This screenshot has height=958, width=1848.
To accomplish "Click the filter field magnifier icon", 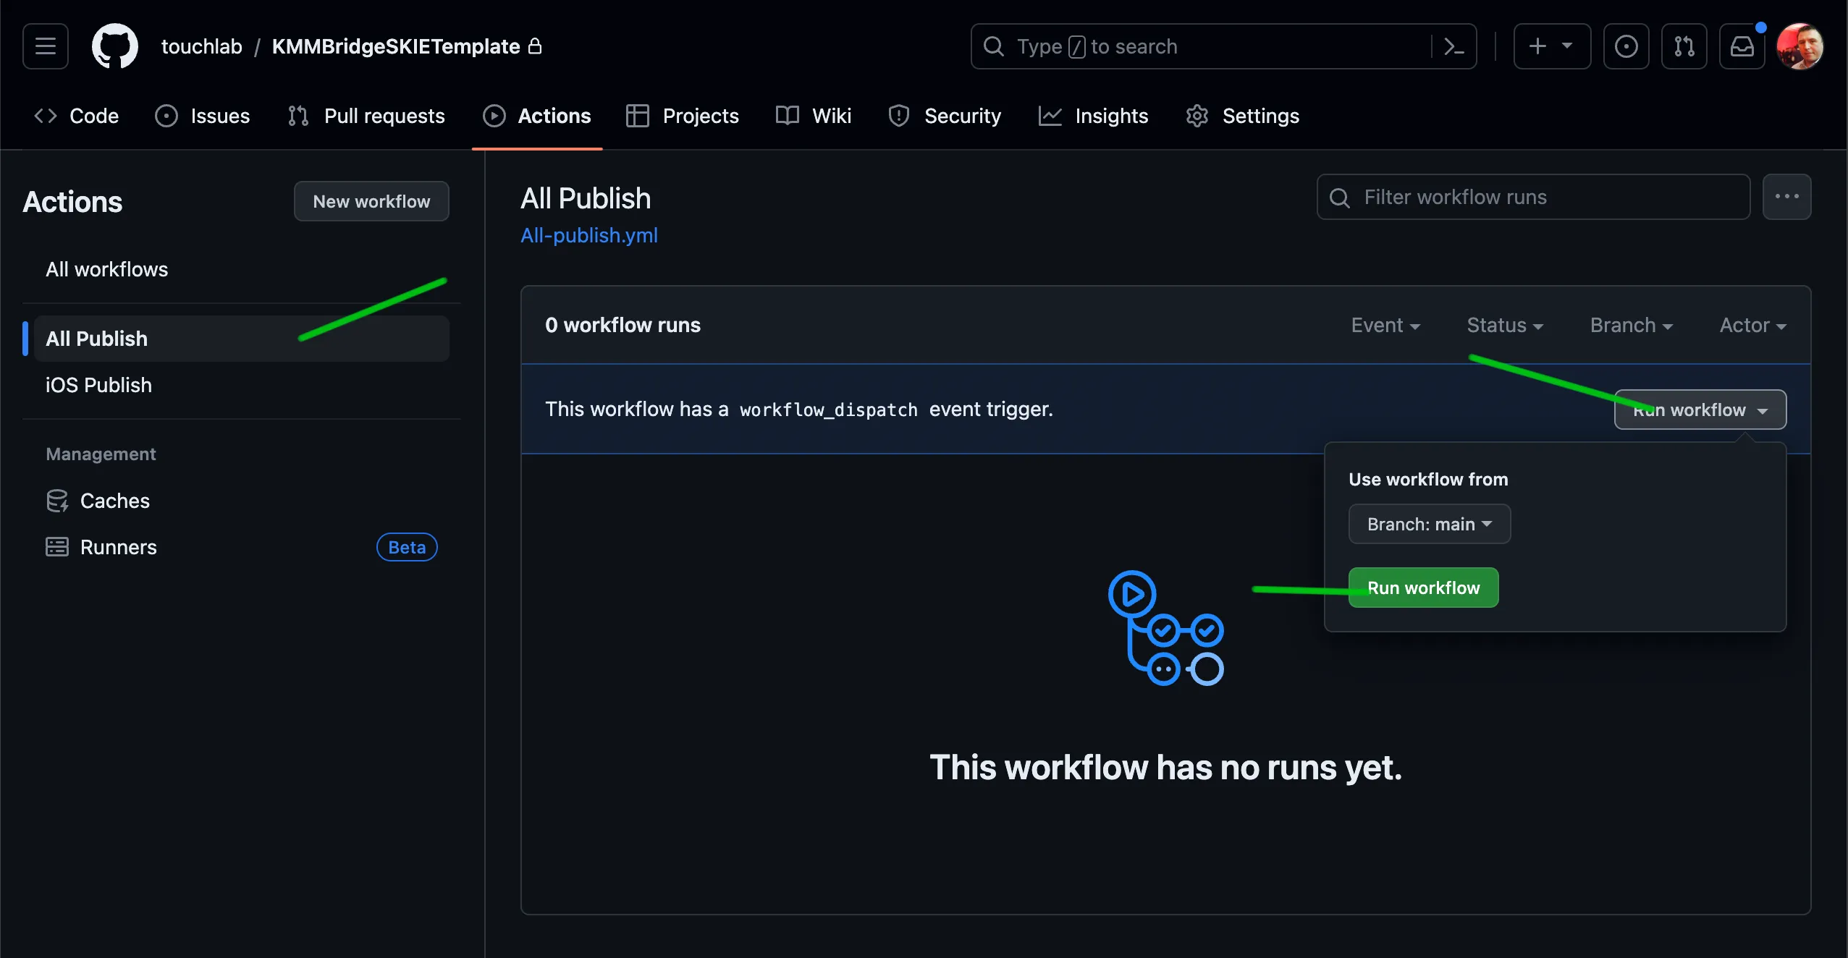I will [1340, 198].
